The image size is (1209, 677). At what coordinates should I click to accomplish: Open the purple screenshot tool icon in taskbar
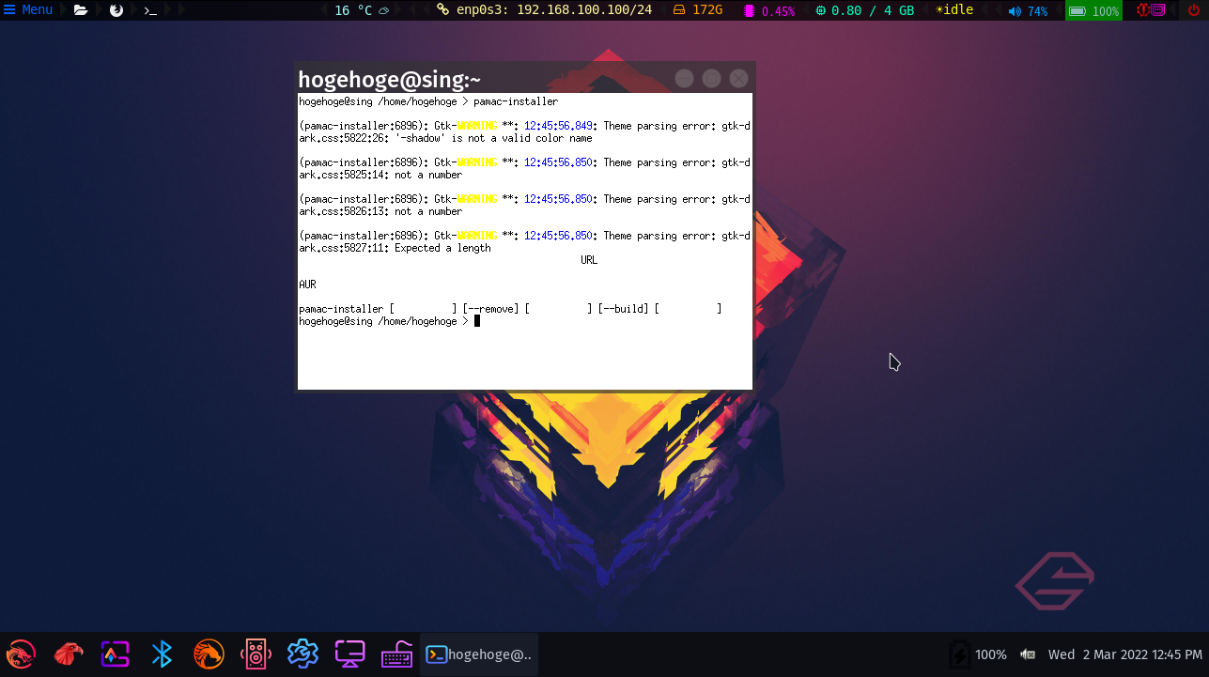point(115,654)
